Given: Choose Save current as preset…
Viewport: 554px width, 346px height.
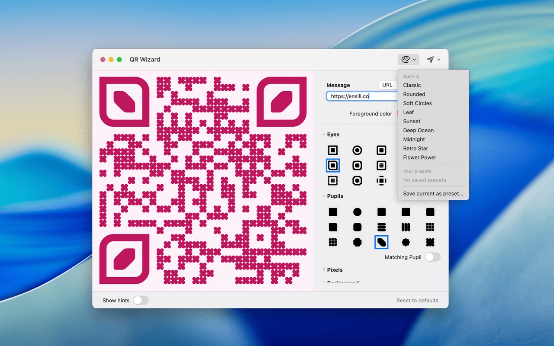Looking at the screenshot, I should 433,194.
